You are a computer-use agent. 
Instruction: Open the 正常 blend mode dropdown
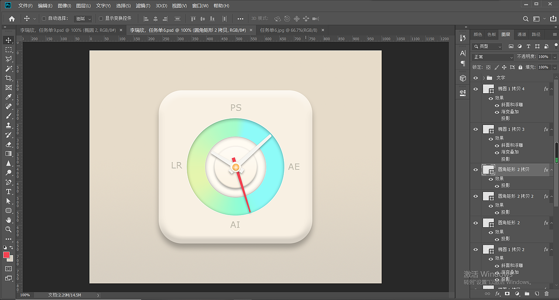point(493,57)
